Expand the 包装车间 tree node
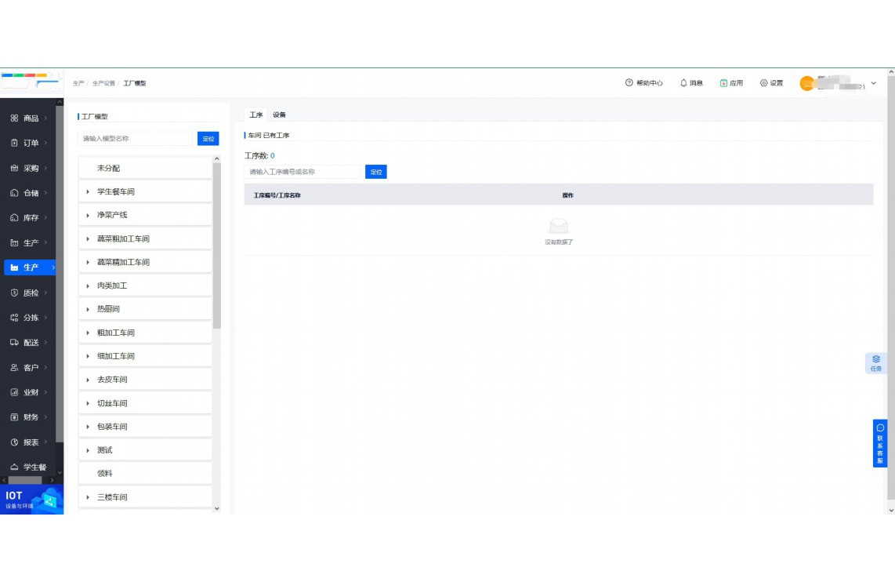895x582 pixels. pos(88,427)
